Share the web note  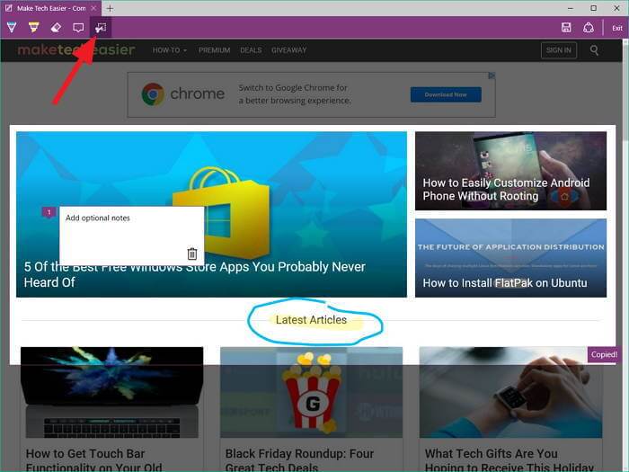click(588, 28)
